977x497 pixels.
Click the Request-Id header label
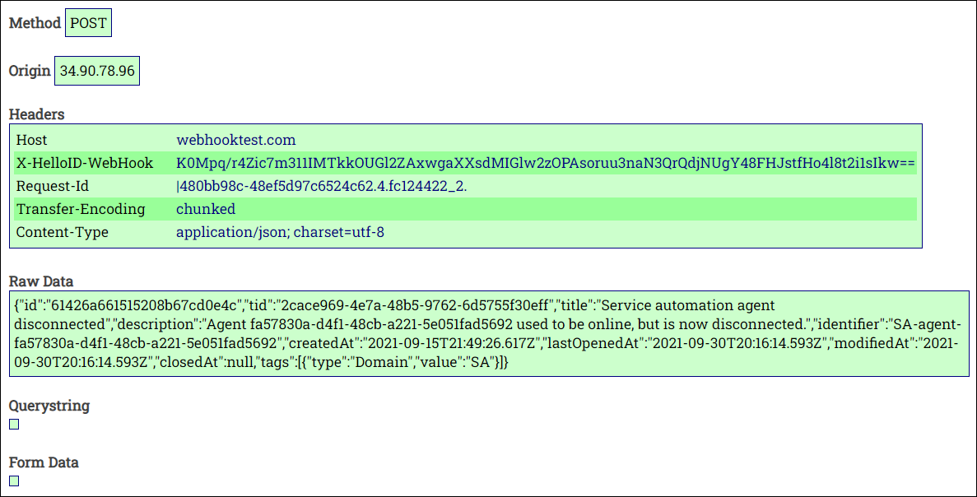pos(53,186)
